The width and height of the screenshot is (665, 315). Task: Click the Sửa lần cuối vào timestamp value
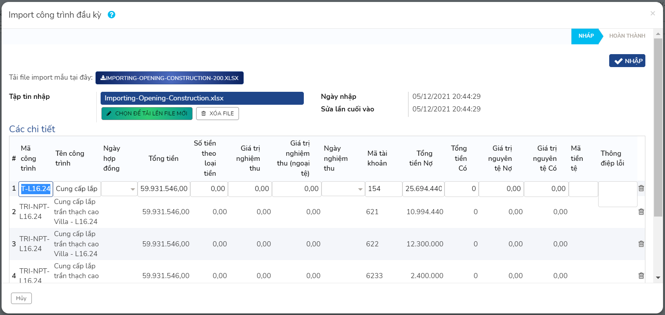click(446, 109)
